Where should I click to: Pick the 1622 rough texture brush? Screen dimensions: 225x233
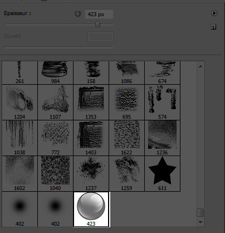click(x=126, y=138)
